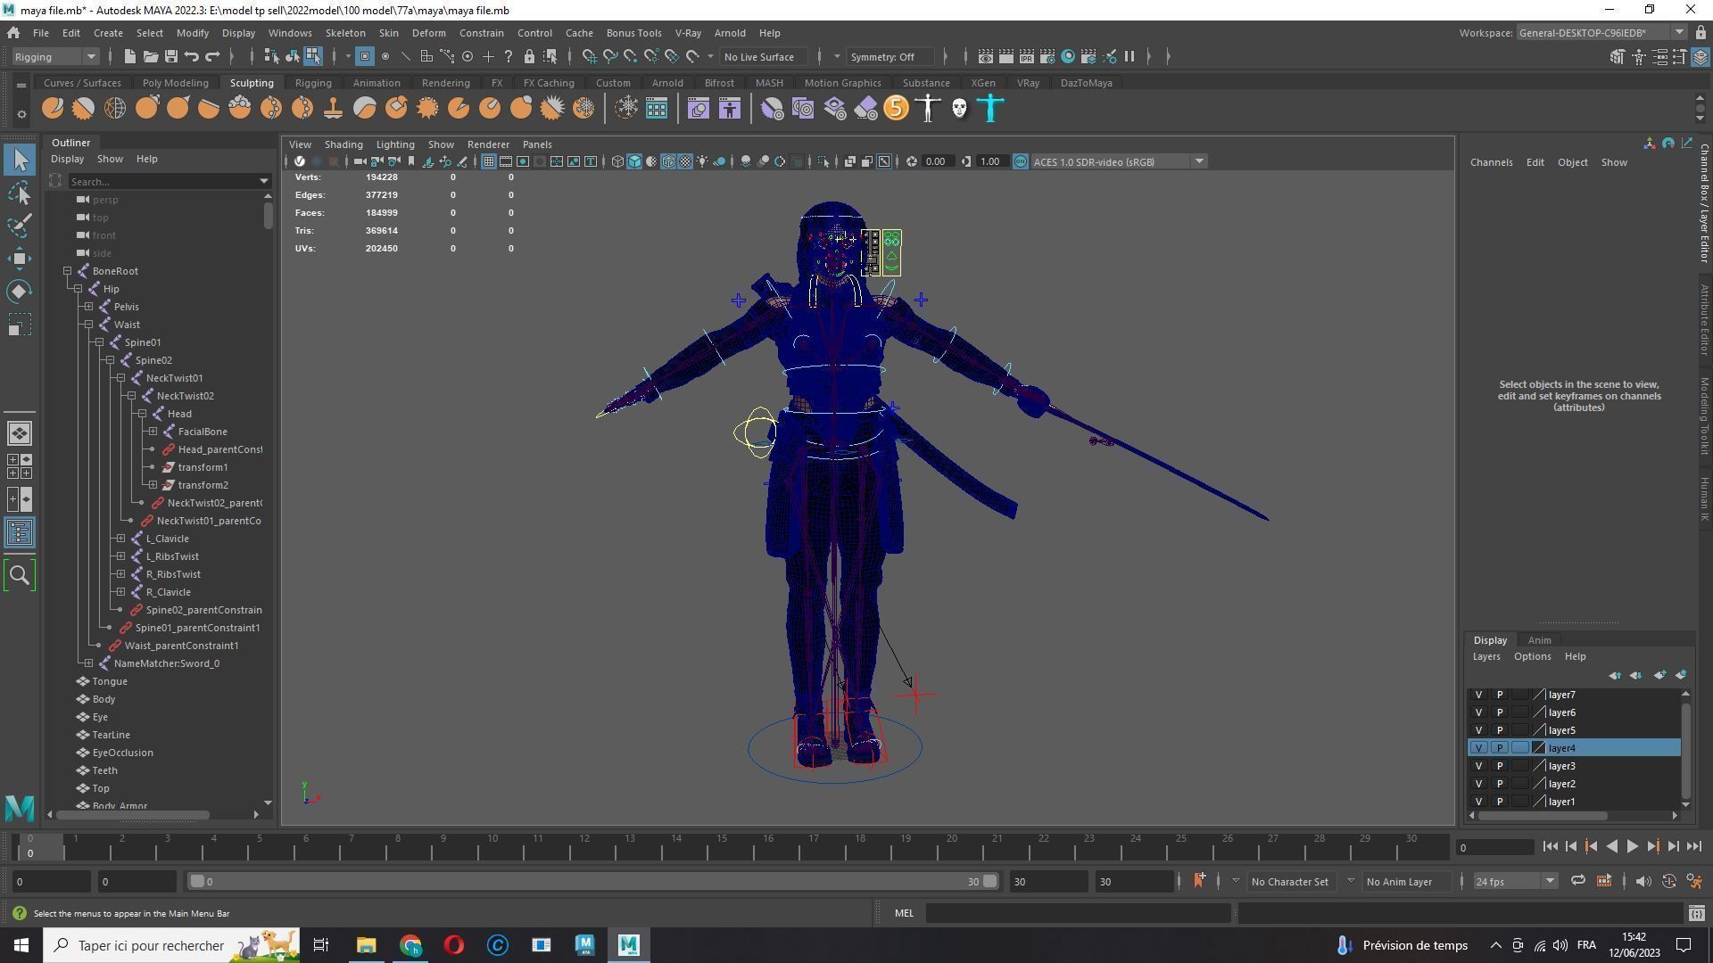Open the Layers menu in layer editor

click(1485, 656)
